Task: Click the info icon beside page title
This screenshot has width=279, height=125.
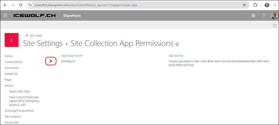Action: click(177, 44)
